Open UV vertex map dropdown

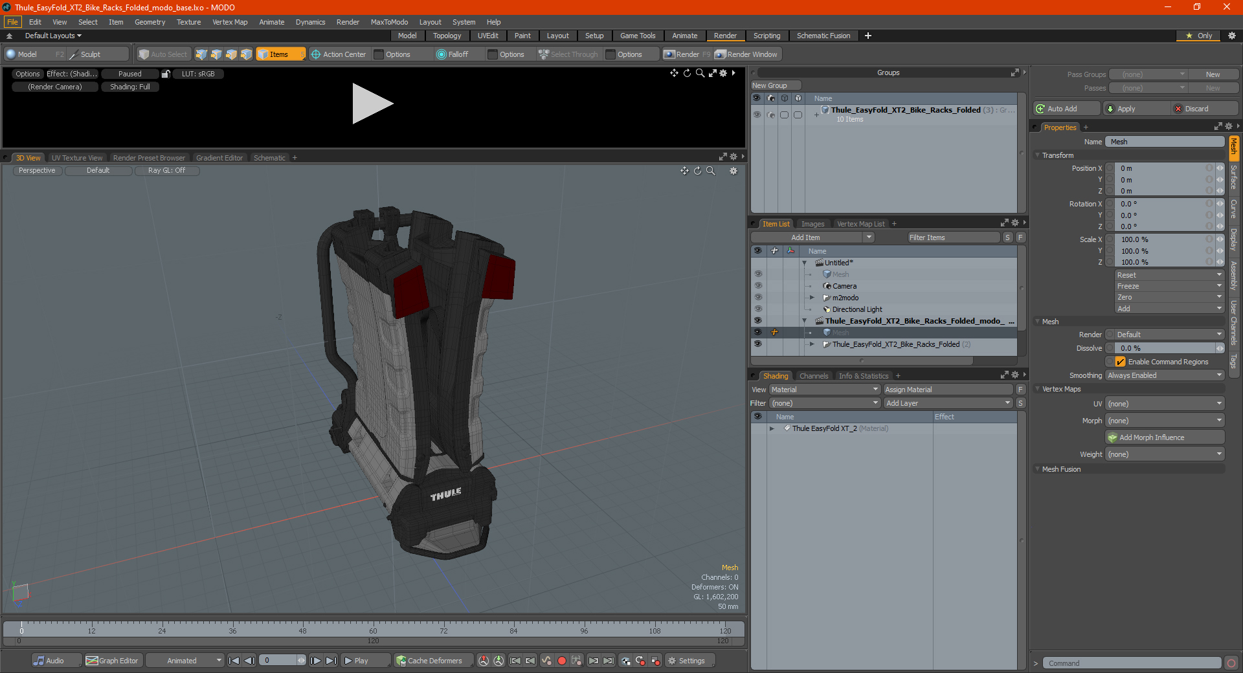click(1165, 404)
